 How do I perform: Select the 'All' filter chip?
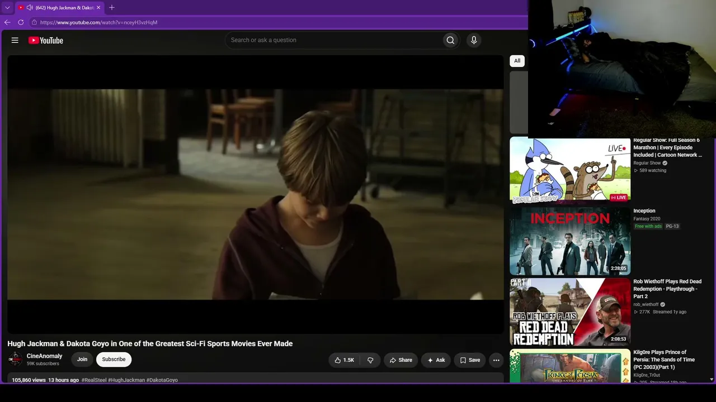point(517,61)
